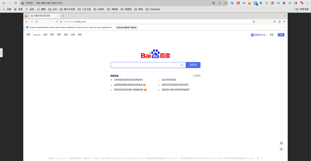Click the Firefox padlock site info icon
Screen dimensions: 311x161
[61, 22]
